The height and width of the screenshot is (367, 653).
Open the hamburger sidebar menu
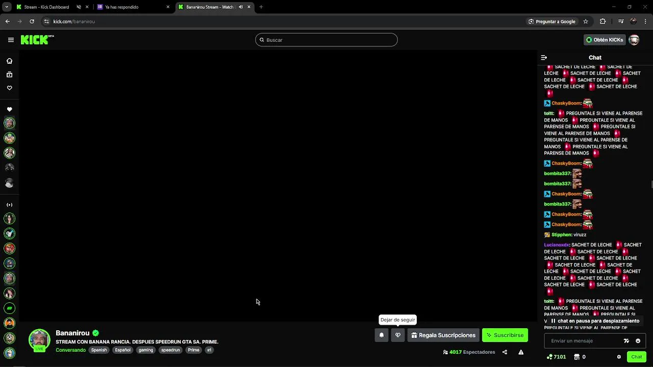(11, 40)
